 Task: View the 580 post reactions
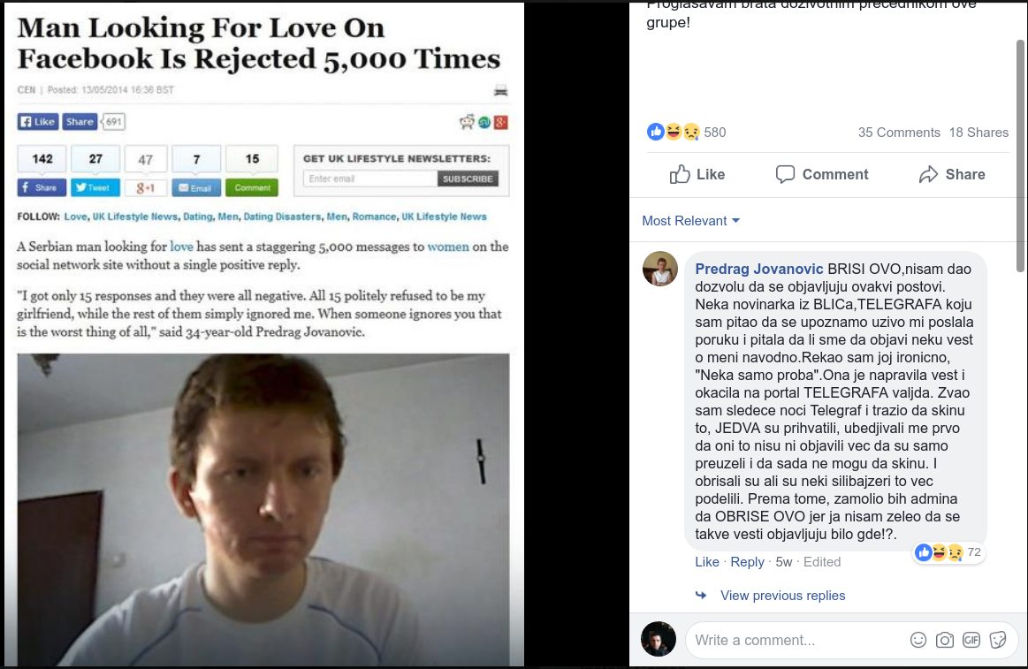(x=687, y=133)
